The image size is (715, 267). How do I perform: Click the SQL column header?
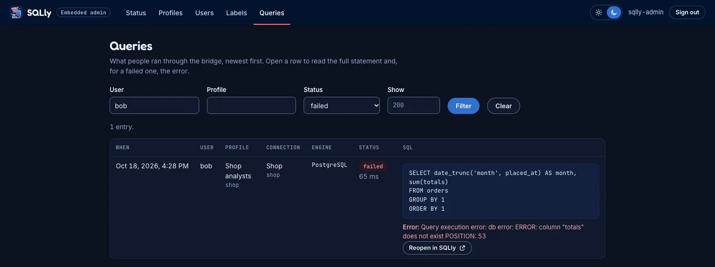[x=408, y=148]
